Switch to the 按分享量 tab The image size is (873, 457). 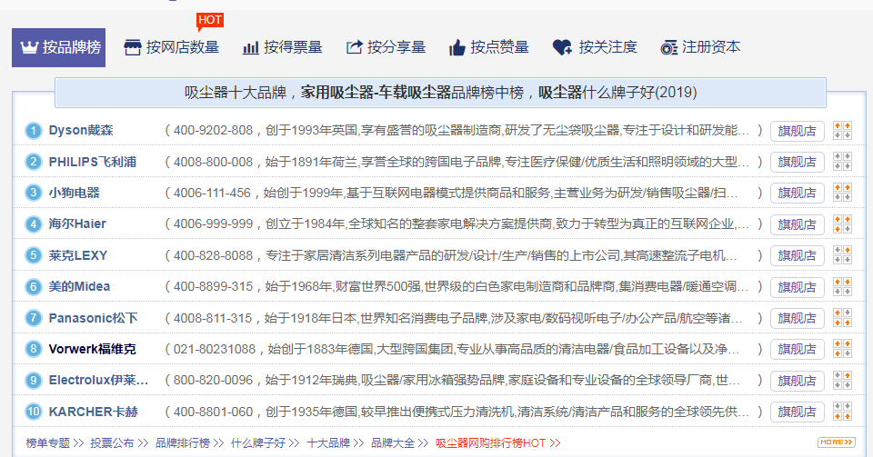coord(386,48)
